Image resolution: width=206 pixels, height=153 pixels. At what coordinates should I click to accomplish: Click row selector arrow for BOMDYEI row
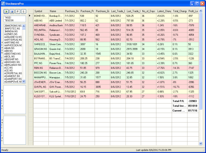click(x=31, y=16)
